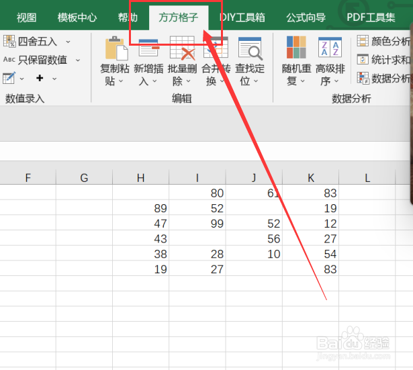Select cell with 52 in column I
Viewport: 413px width, 370px height.
(x=197, y=207)
